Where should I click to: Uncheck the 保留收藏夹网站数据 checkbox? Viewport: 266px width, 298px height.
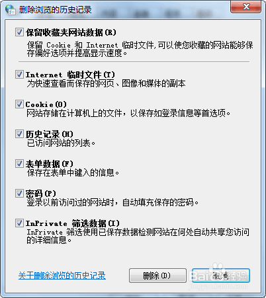(19, 32)
